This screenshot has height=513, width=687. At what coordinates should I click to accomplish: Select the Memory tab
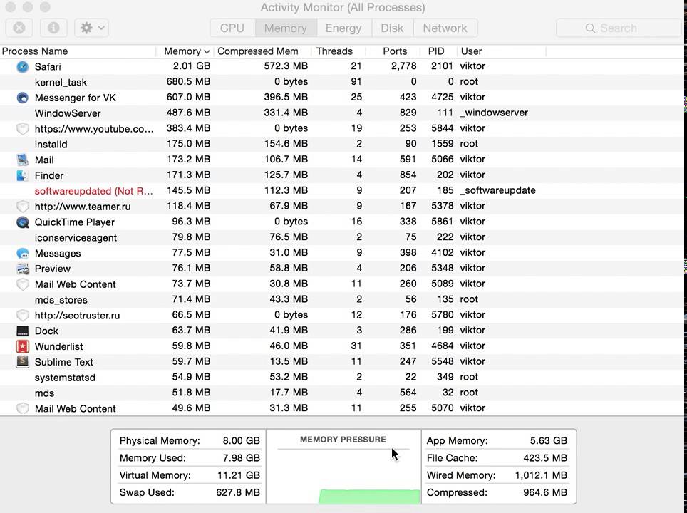point(286,28)
